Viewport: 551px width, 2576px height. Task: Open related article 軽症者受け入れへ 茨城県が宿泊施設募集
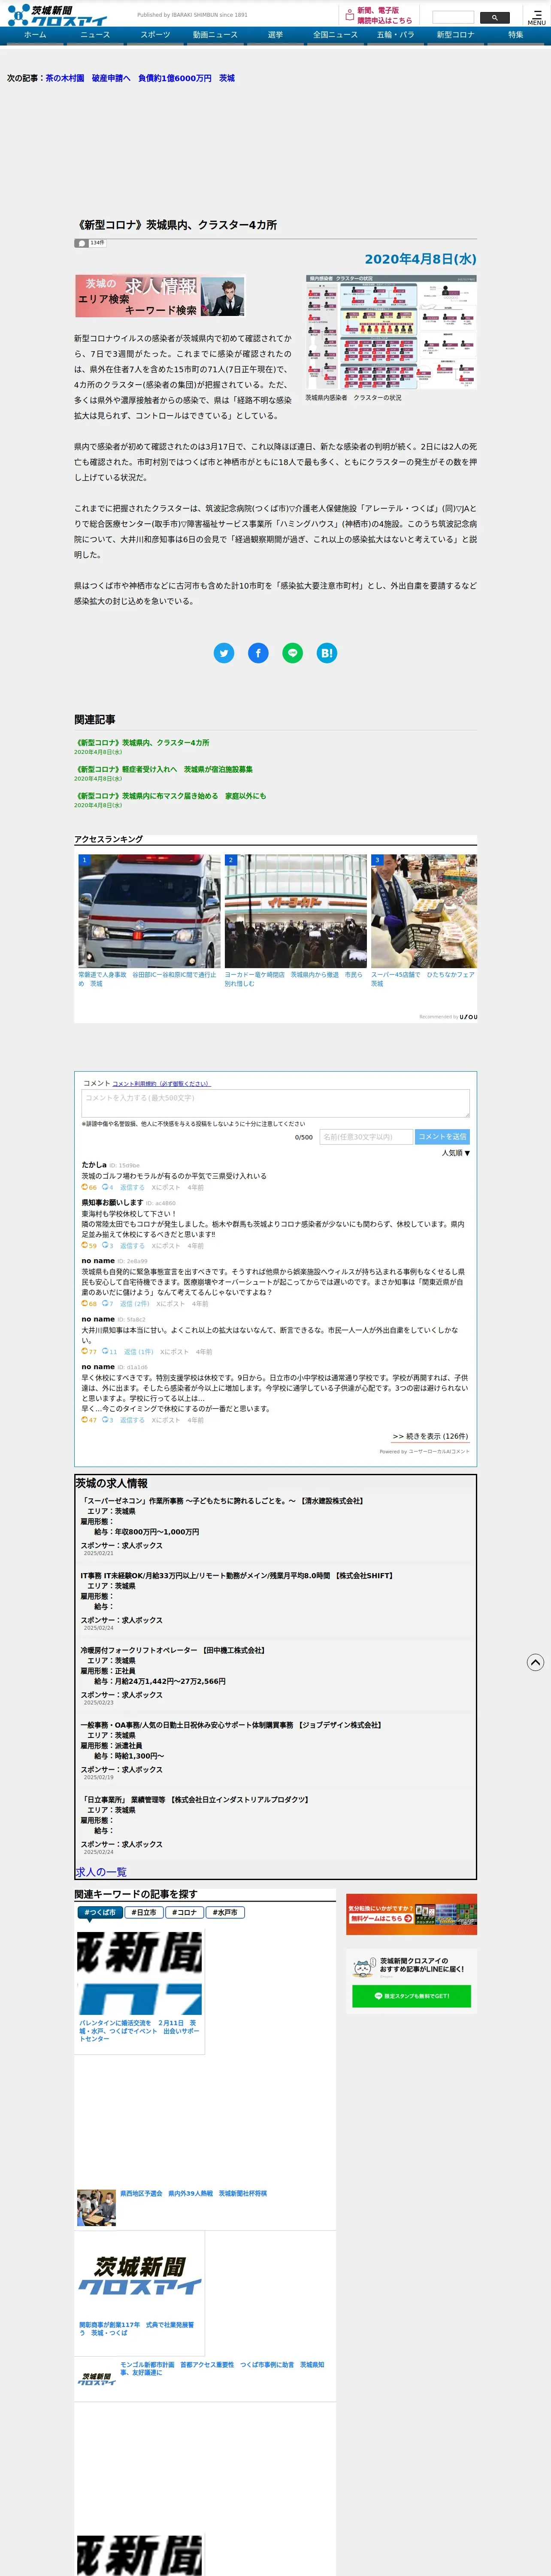pyautogui.click(x=164, y=769)
